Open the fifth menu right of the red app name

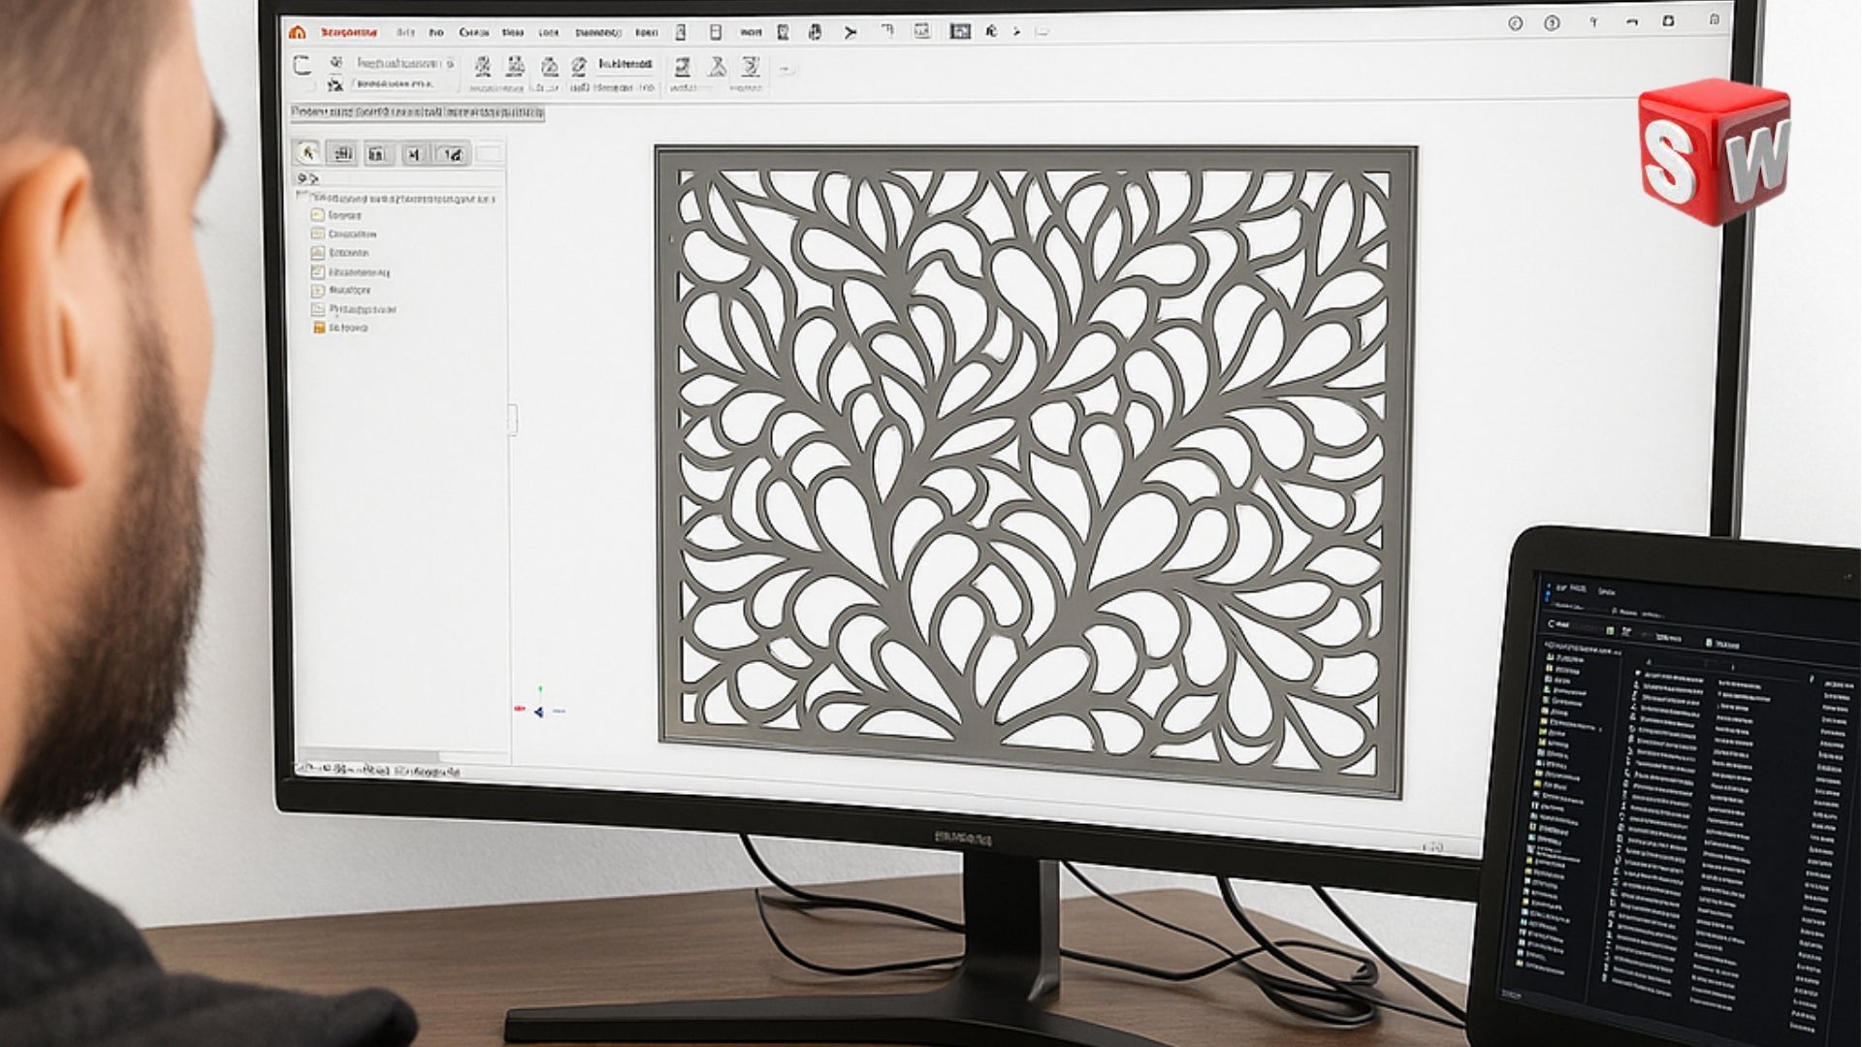point(548,32)
